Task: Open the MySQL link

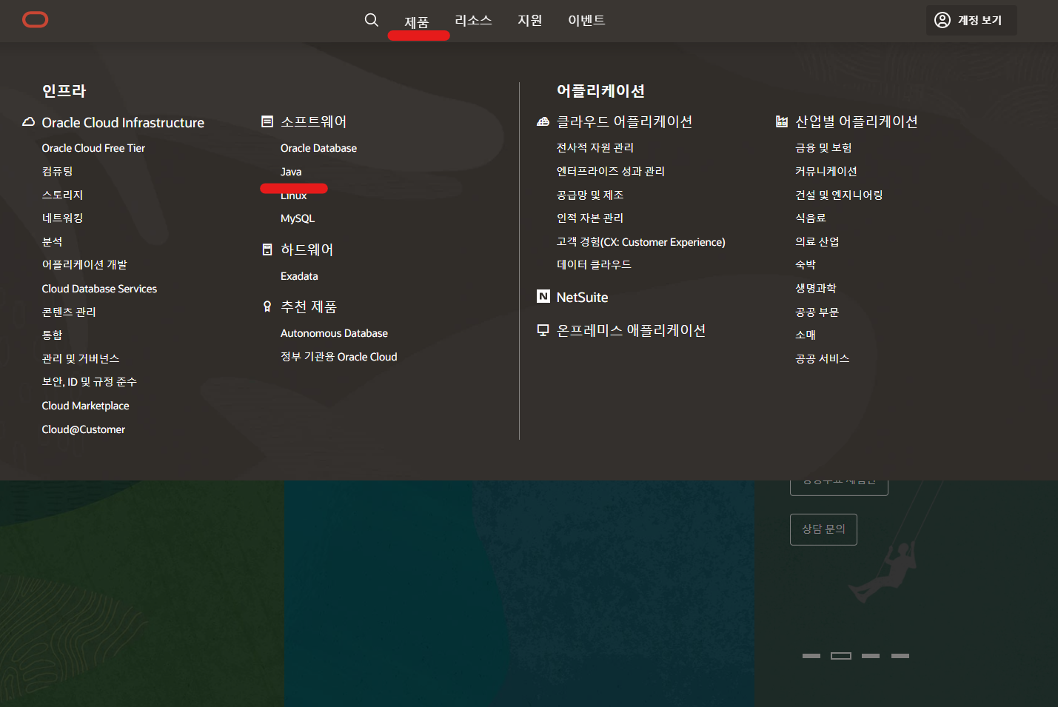Action: pos(298,218)
